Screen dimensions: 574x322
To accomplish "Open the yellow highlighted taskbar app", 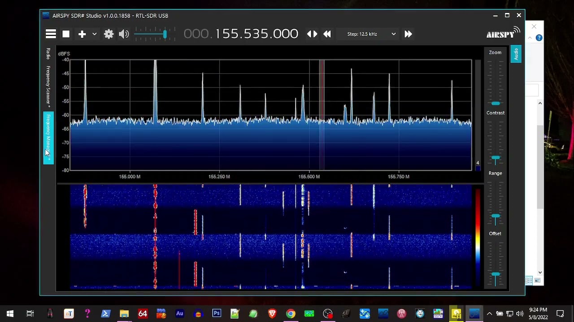I will coord(456,314).
